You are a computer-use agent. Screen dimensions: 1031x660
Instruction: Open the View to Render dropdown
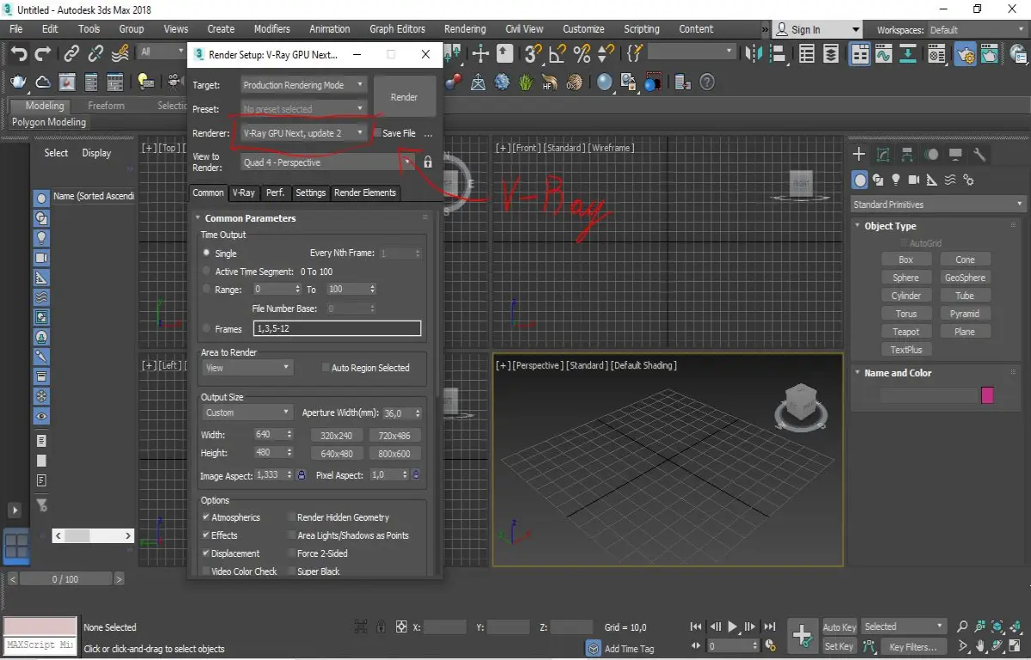click(327, 162)
